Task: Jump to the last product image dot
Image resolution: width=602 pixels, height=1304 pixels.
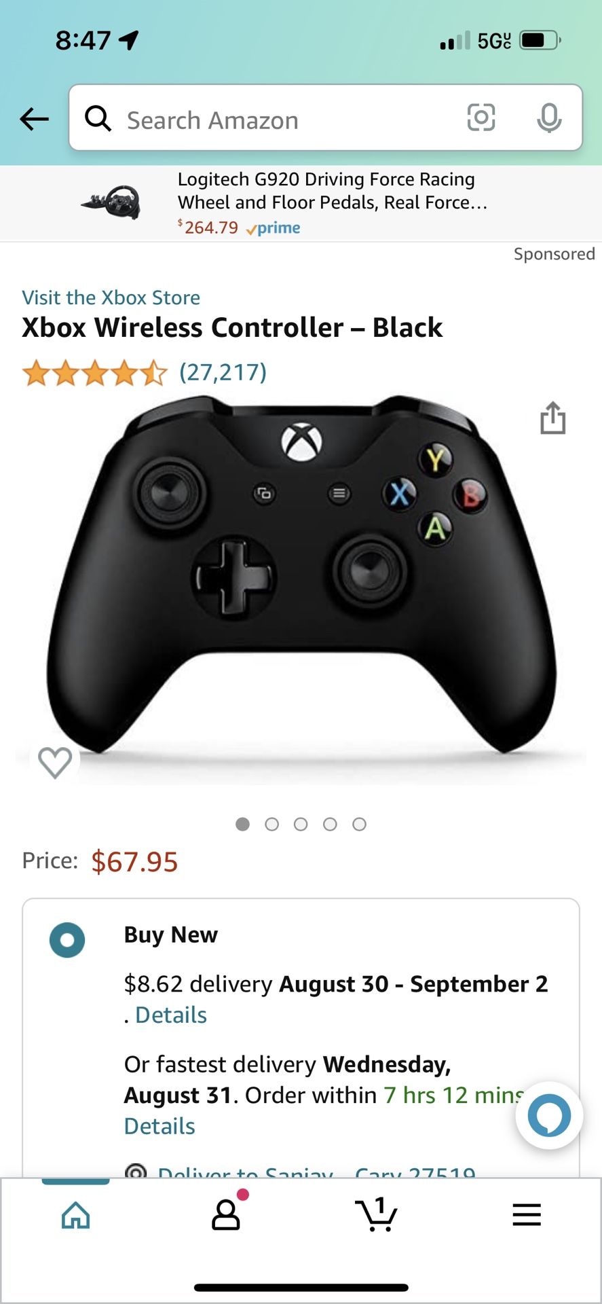Action: (359, 825)
